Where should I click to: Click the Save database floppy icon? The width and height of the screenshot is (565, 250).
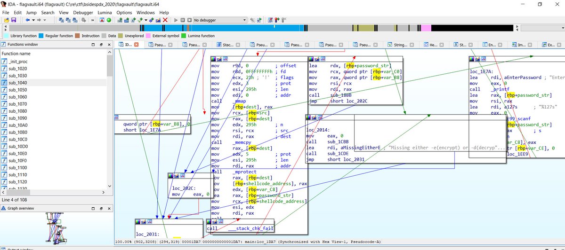pyautogui.click(x=13, y=20)
